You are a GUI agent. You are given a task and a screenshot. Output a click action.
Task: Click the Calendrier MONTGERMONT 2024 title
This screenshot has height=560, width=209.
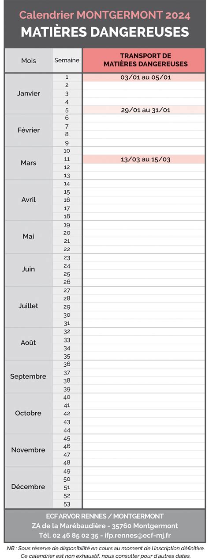tap(104, 15)
